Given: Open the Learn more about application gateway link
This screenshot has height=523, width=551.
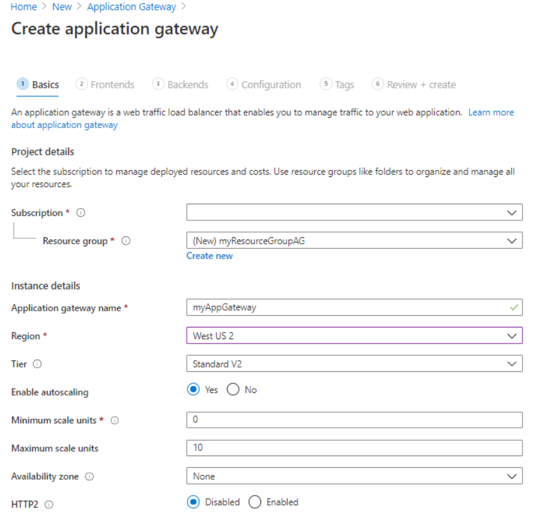Looking at the screenshot, I should [491, 112].
